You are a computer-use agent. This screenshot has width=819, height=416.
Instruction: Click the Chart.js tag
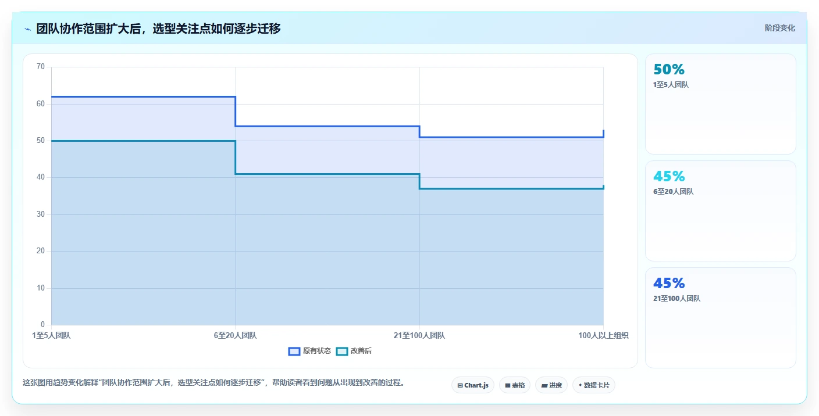click(x=473, y=385)
